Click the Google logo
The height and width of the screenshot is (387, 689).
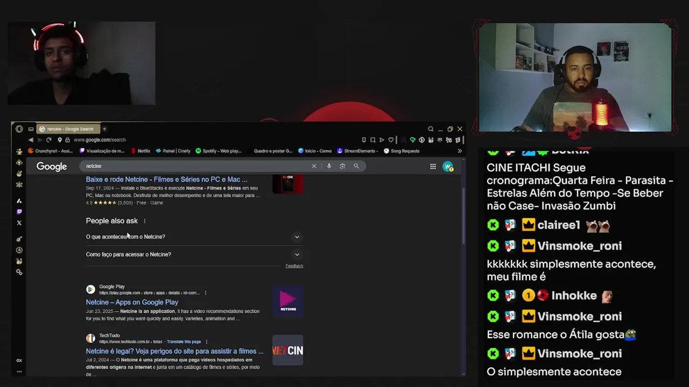point(52,167)
